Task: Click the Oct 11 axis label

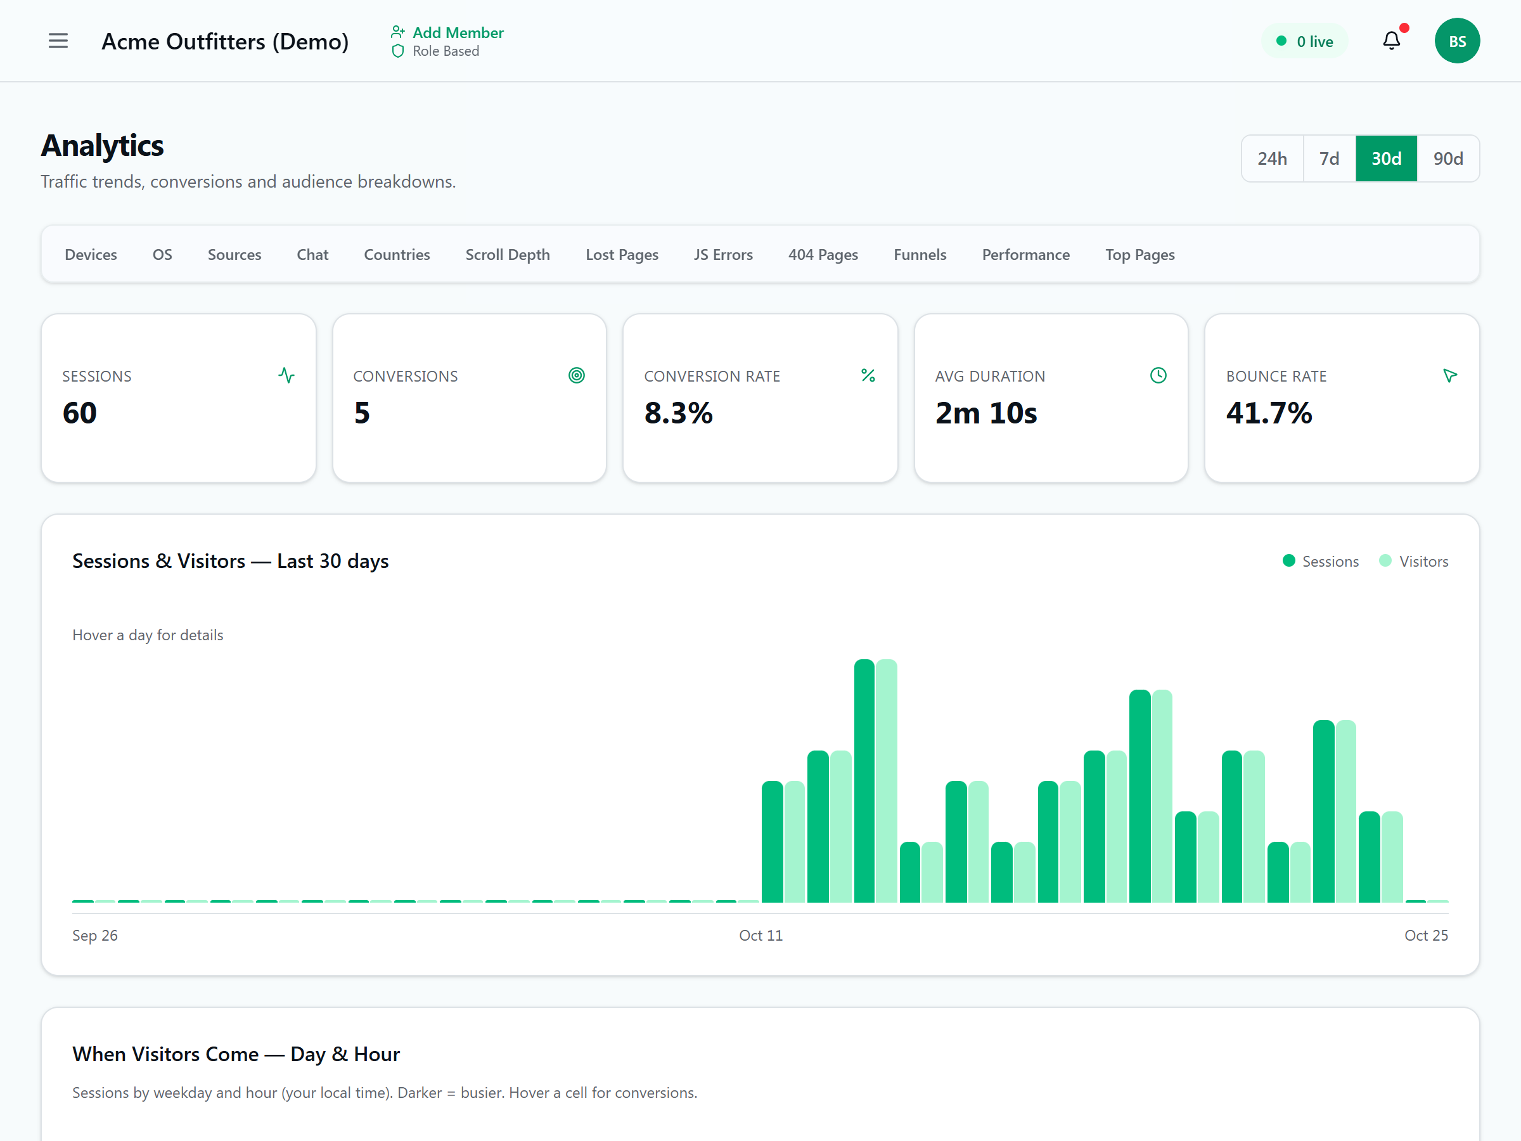Action: [760, 936]
